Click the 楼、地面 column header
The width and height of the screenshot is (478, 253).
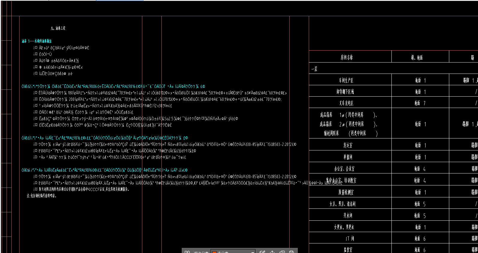coord(417,57)
